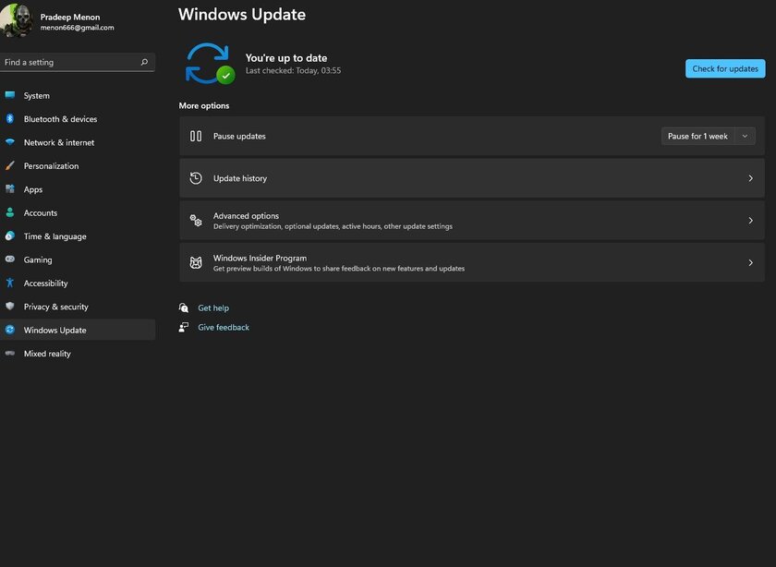
Task: Open the Give feedback link
Action: point(224,327)
